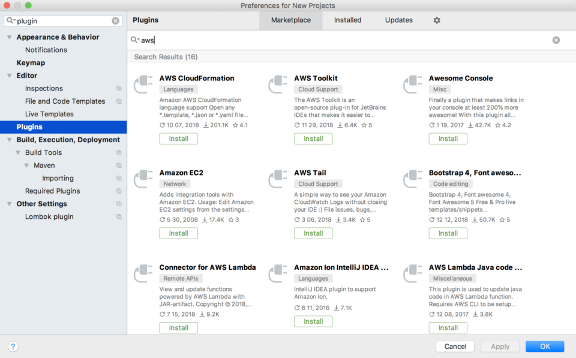Open the help question mark button

point(13,346)
